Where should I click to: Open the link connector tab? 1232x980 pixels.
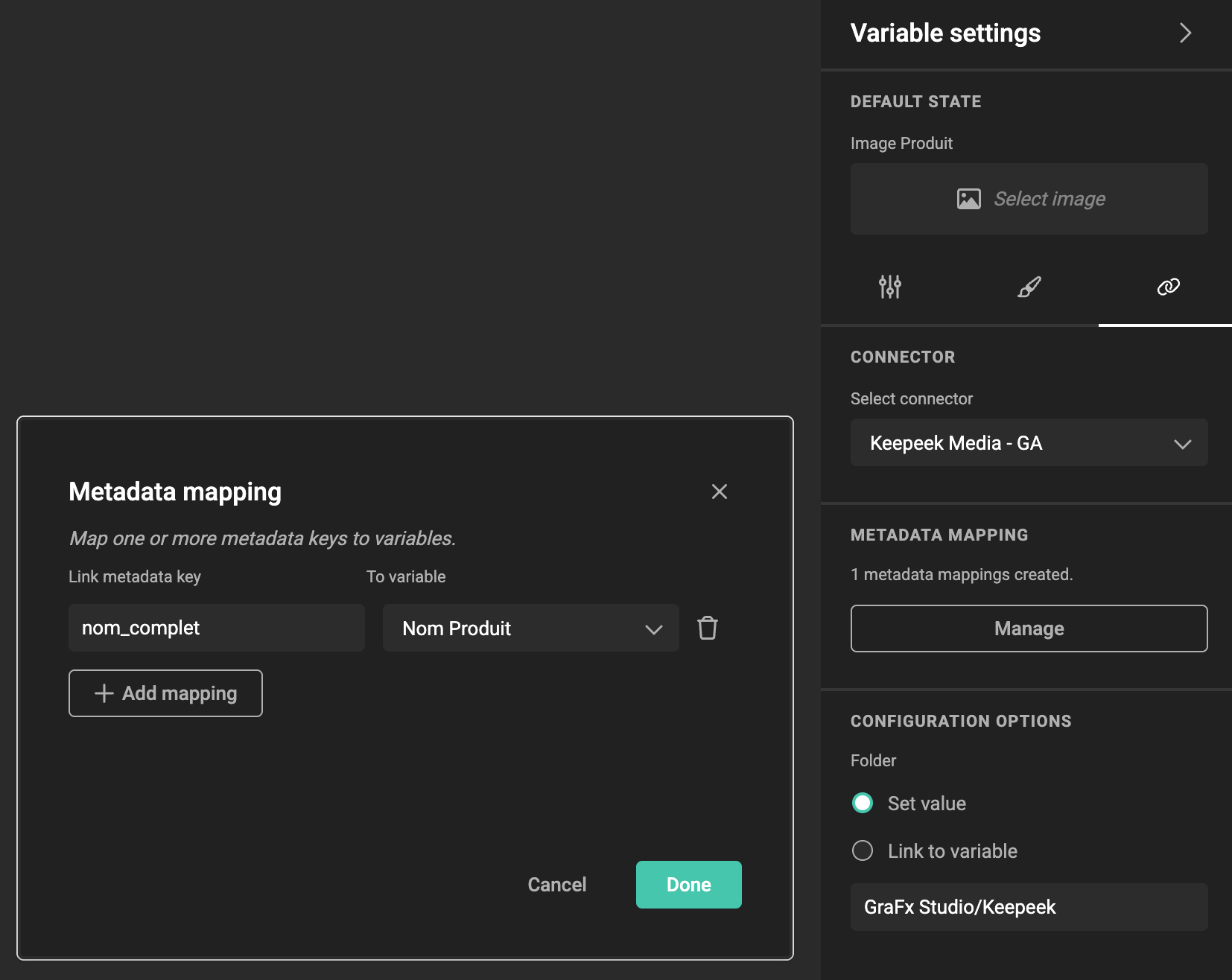tap(1167, 286)
